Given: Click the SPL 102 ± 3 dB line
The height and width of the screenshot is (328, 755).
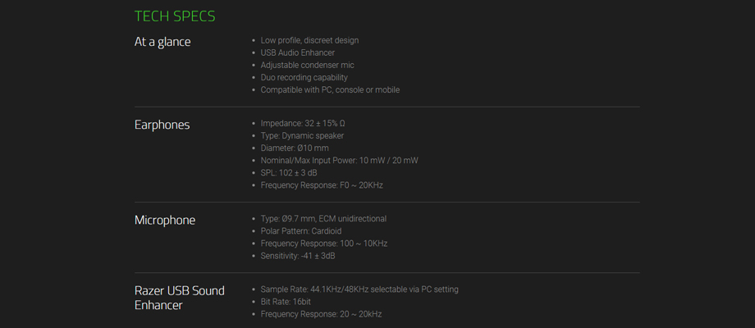Looking at the screenshot, I should pyautogui.click(x=289, y=173).
